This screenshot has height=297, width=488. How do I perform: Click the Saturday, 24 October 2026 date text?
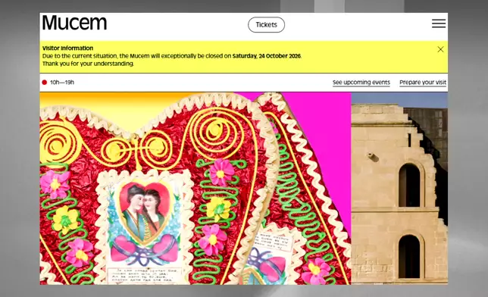(267, 56)
